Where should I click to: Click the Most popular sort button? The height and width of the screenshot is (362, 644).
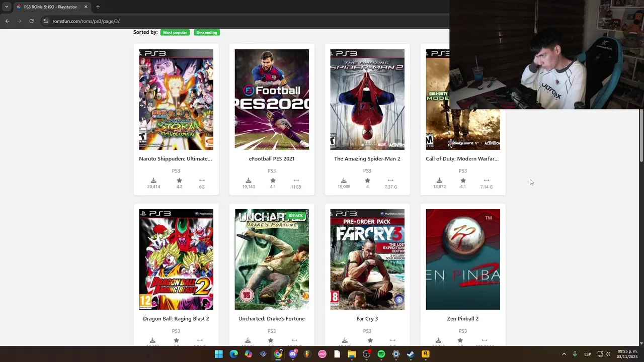(x=175, y=32)
